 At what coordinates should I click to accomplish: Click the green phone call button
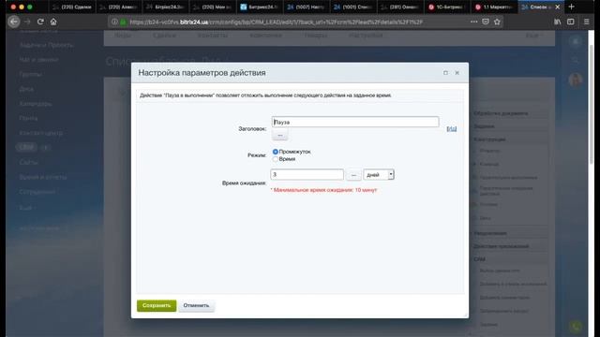coord(575,326)
